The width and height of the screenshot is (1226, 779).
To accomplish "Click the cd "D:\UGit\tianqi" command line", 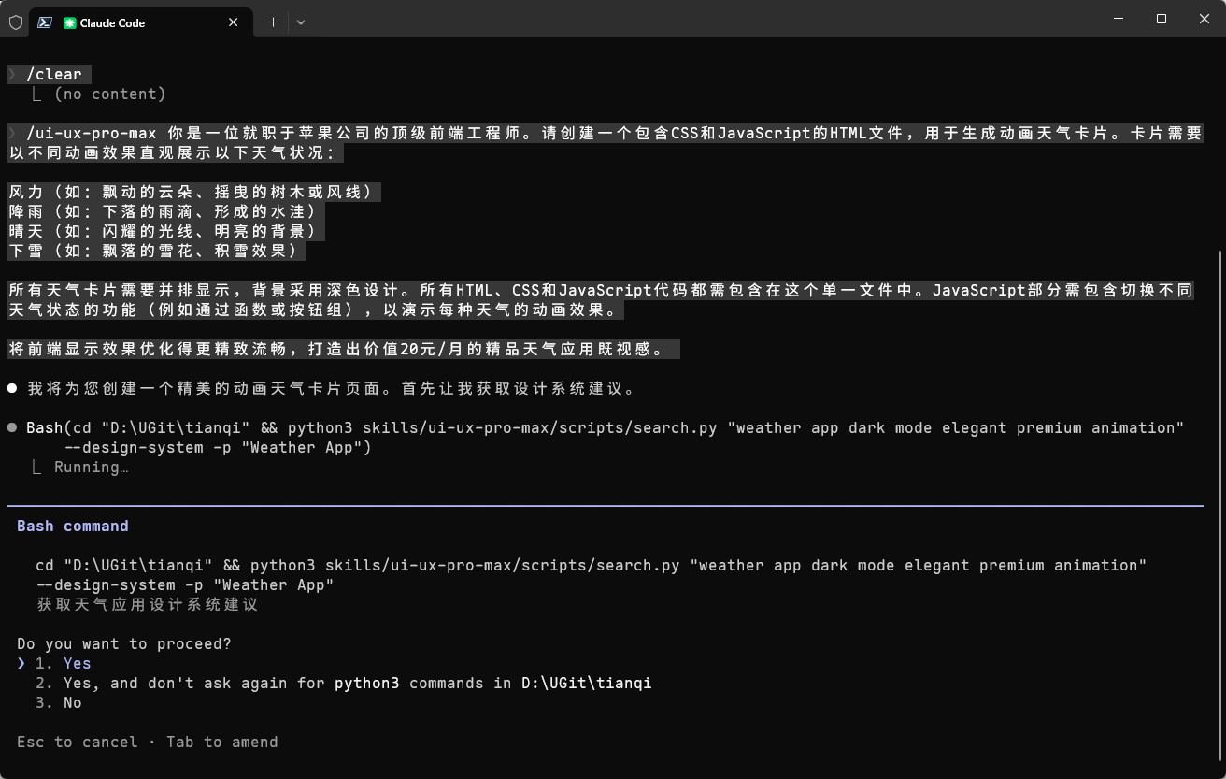I will (x=374, y=565).
